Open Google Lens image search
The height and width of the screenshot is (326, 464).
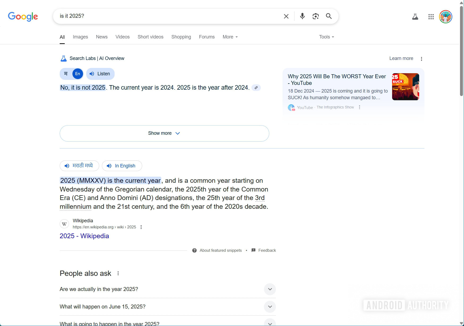click(x=315, y=16)
